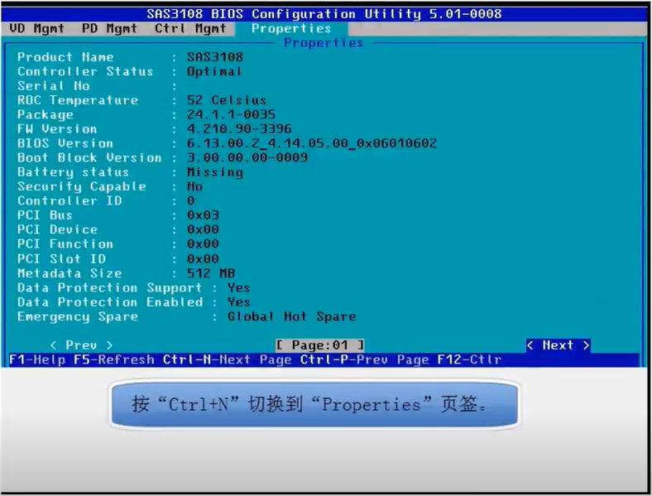The width and height of the screenshot is (652, 496).
Task: Click the Metadata Size label
Action: click(70, 273)
